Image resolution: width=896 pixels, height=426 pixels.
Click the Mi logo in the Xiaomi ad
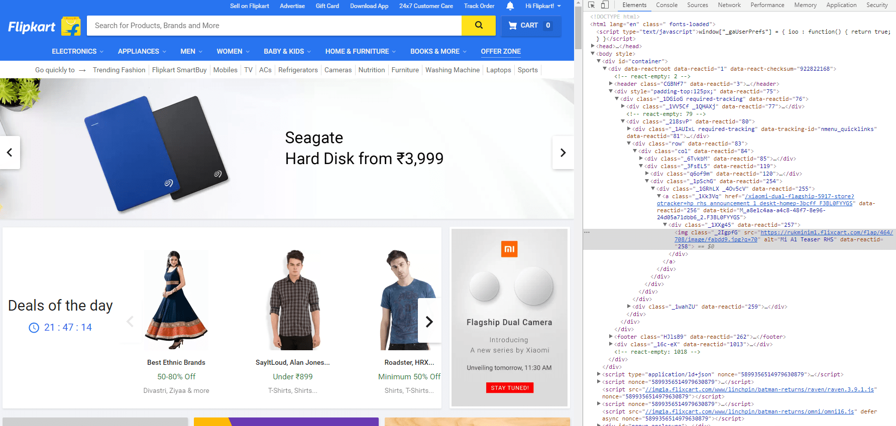pos(509,249)
